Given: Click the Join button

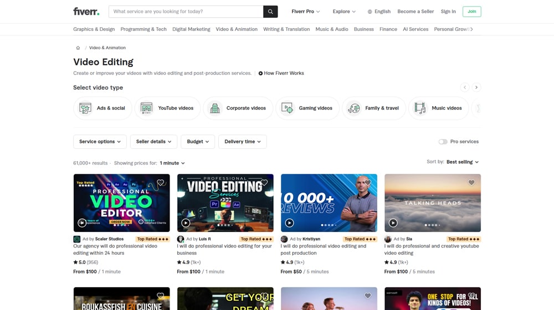Looking at the screenshot, I should pos(471,12).
